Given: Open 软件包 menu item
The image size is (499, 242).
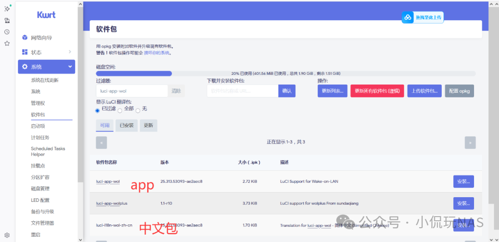Looking at the screenshot, I should [x=38, y=115].
